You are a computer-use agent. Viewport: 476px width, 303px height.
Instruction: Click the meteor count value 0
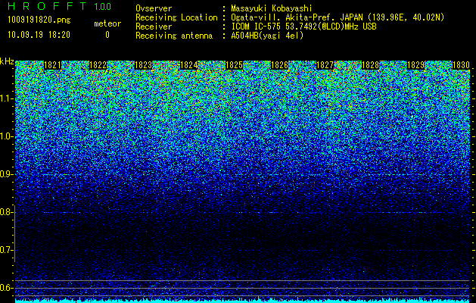(107, 35)
